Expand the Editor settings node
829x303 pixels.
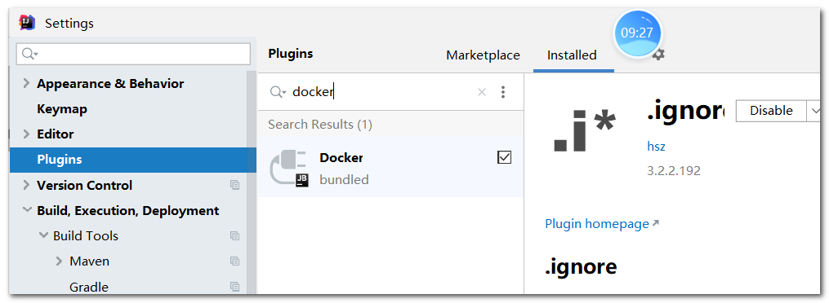[x=26, y=134]
